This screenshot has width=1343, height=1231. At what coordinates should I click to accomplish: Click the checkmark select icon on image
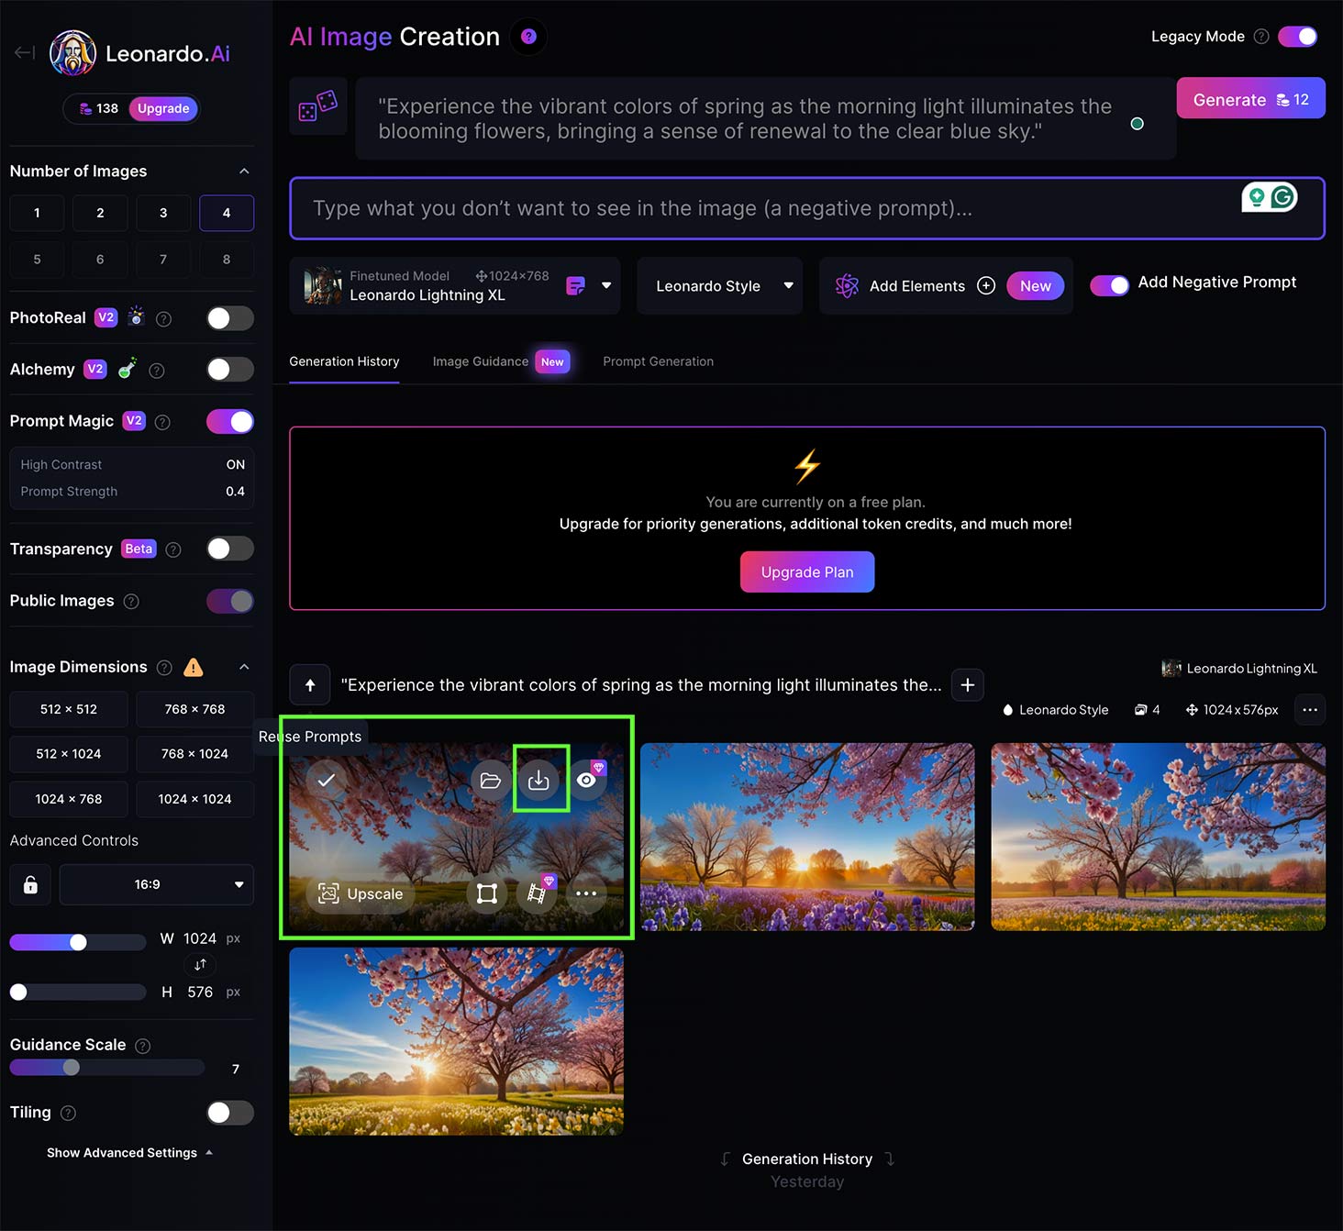pyautogui.click(x=326, y=781)
